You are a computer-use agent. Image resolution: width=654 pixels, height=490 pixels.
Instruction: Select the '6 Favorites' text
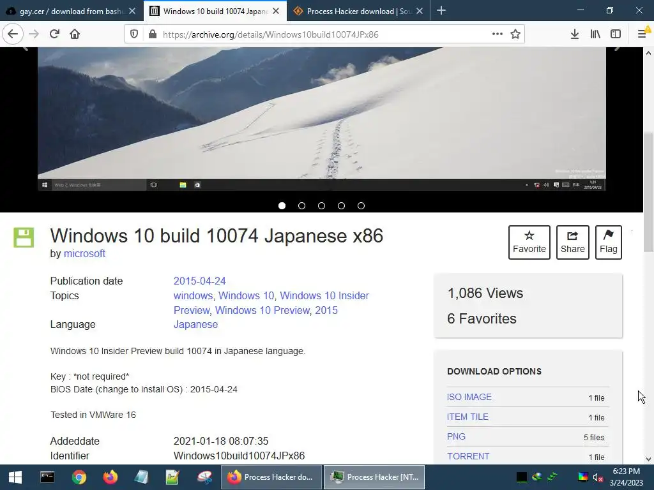[x=482, y=318]
